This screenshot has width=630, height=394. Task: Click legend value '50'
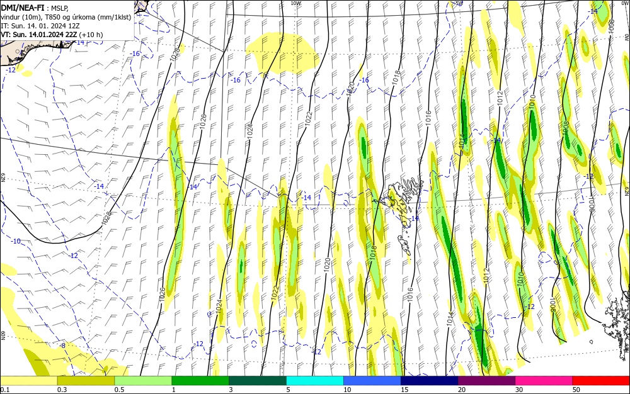[576, 390]
